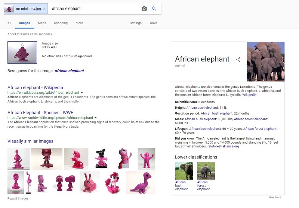Click the uploaded pink figure thumbnail

[22, 52]
